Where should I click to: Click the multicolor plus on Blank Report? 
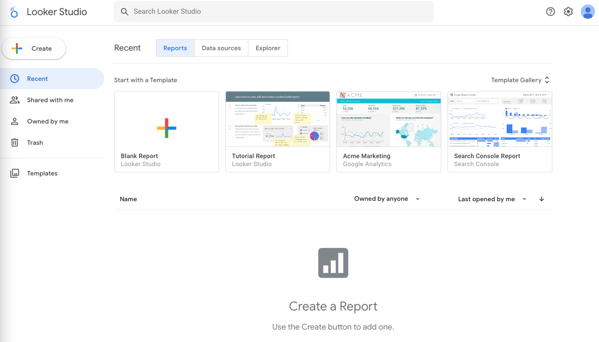(x=167, y=128)
